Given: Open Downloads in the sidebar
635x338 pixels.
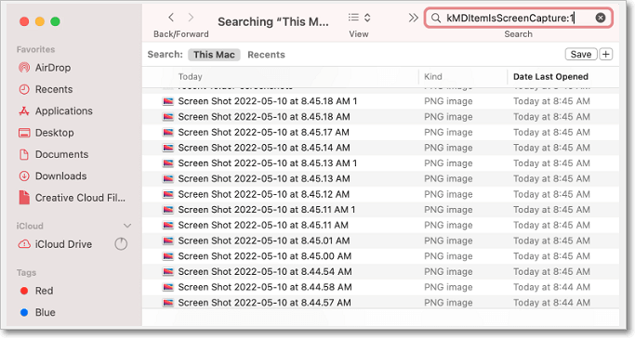Looking at the screenshot, I should point(52,175).
